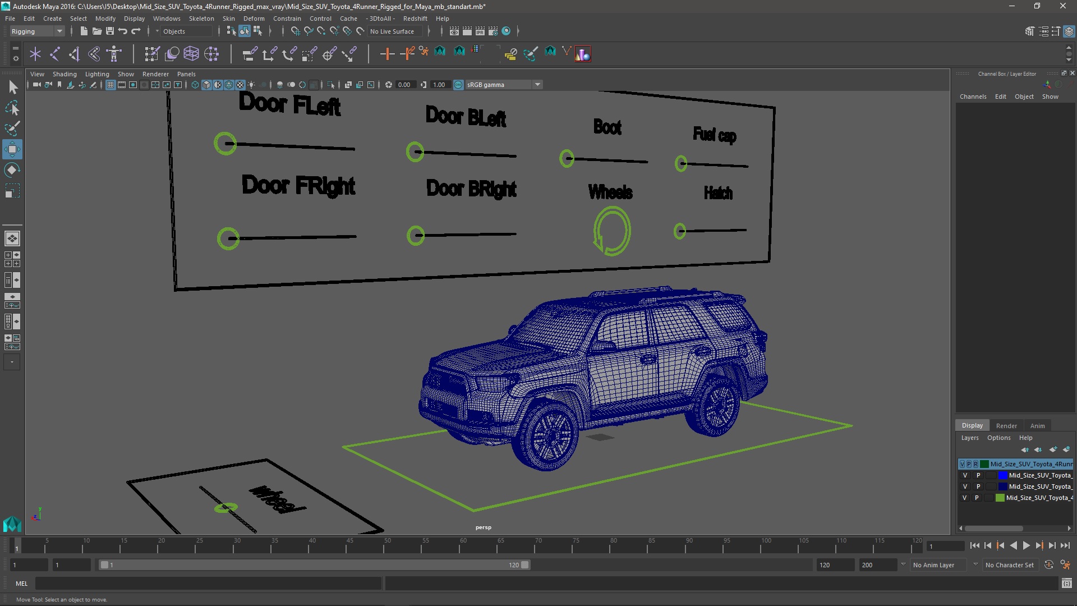Open the viewport Shading menu
Viewport: 1077px width, 606px height.
[x=65, y=74]
